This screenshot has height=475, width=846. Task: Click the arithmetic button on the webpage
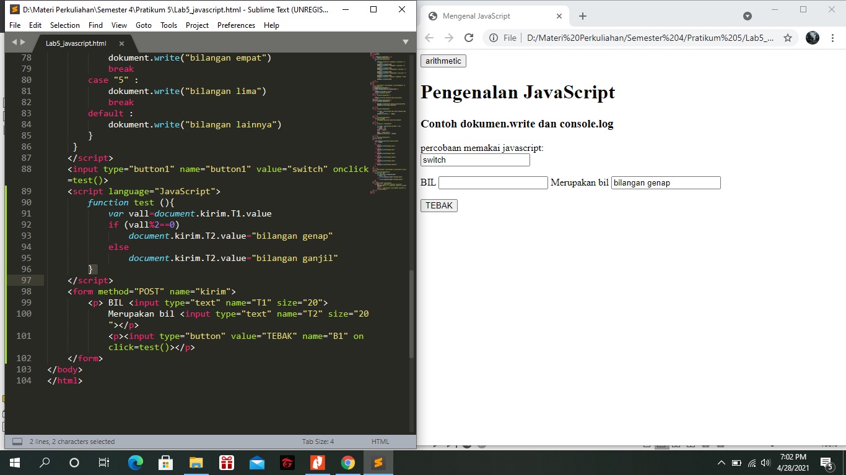(442, 61)
